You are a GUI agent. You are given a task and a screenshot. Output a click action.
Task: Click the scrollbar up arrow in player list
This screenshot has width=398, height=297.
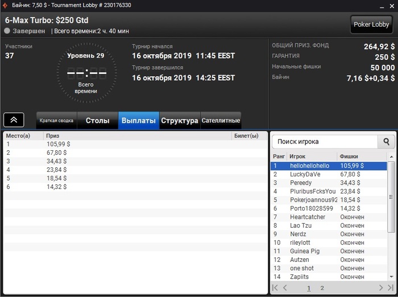(x=391, y=157)
